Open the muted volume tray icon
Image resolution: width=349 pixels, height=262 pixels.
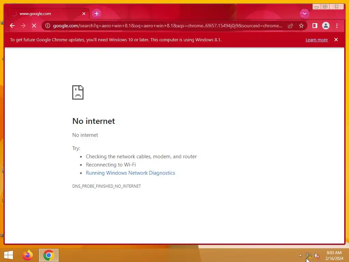(317, 256)
